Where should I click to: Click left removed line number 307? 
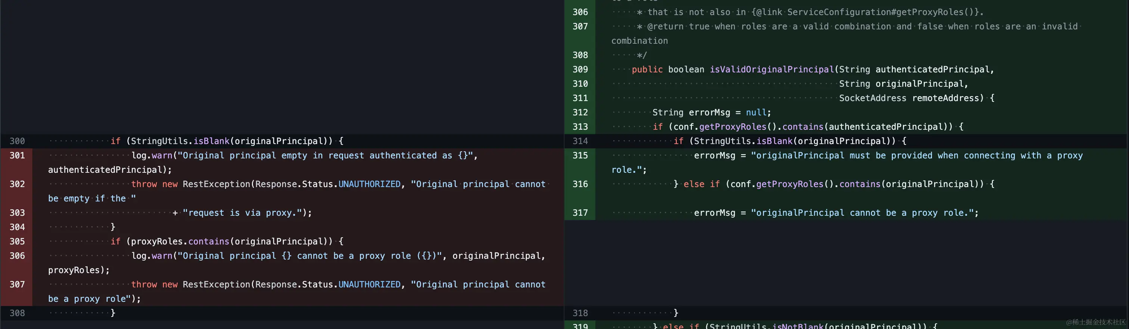(17, 284)
